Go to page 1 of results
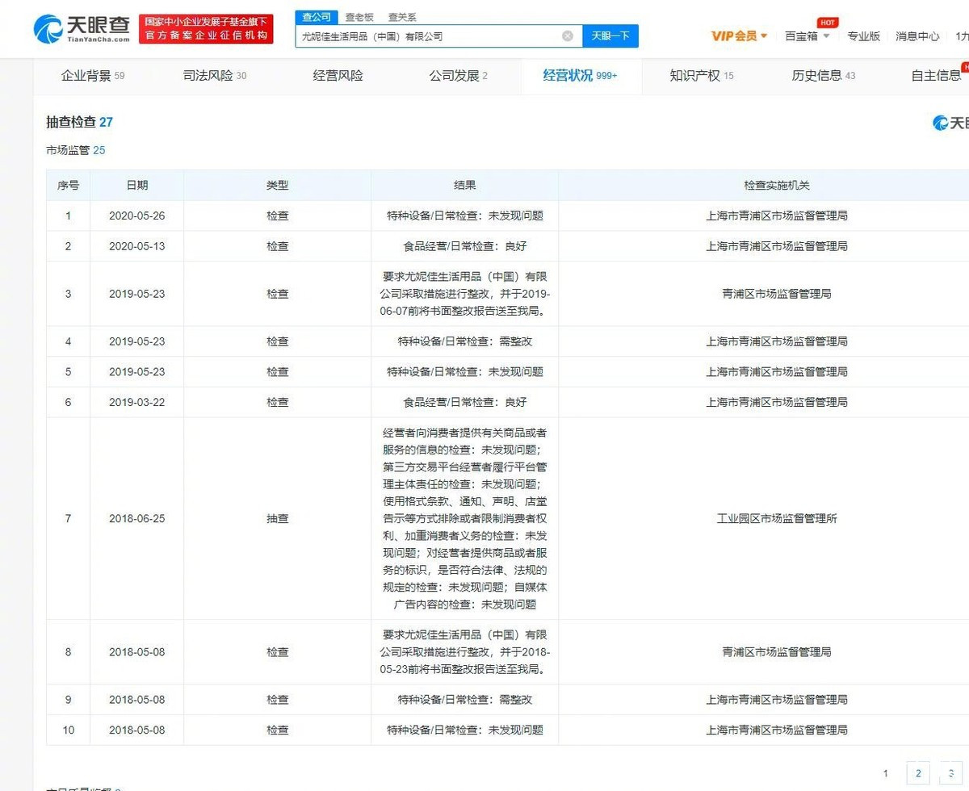Viewport: 969px width, 791px height. 886,772
